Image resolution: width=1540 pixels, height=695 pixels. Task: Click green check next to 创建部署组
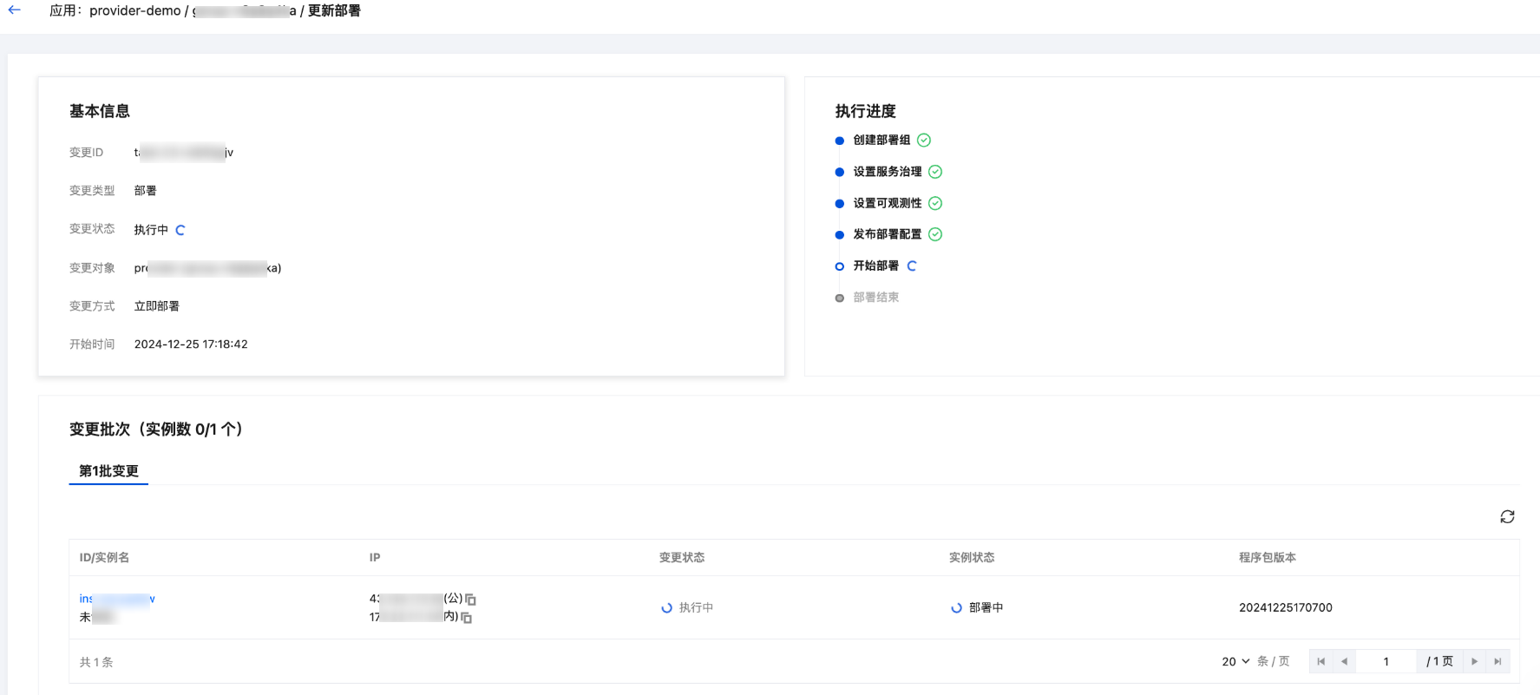(x=924, y=141)
